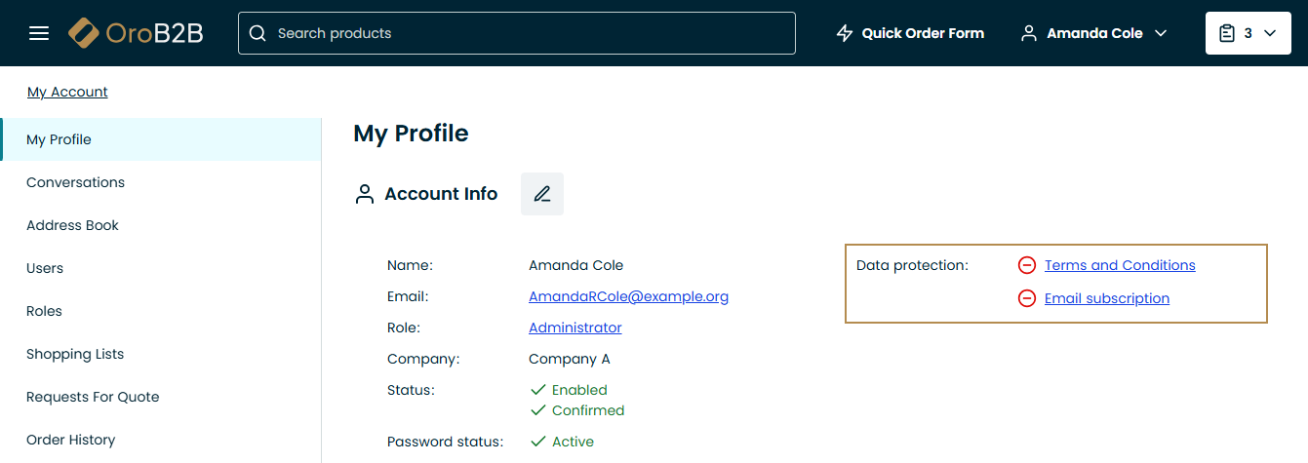Viewport: 1308px width, 463px height.
Task: Go to Address Book section
Action: pos(73,225)
